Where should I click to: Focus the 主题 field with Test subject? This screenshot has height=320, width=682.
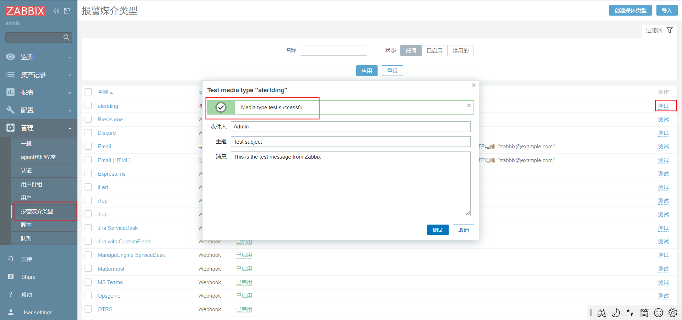point(351,142)
